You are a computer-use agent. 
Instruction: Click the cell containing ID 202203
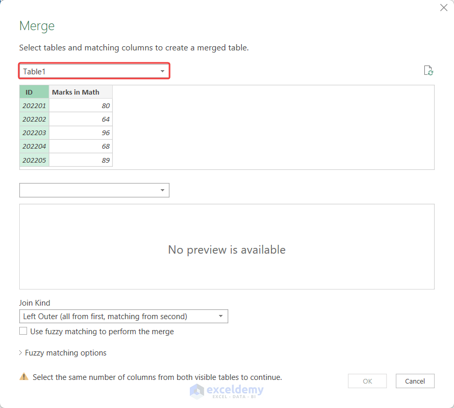click(x=34, y=133)
